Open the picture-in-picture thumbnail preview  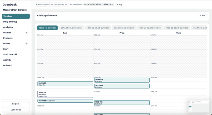pyautogui.click(x=199, y=107)
